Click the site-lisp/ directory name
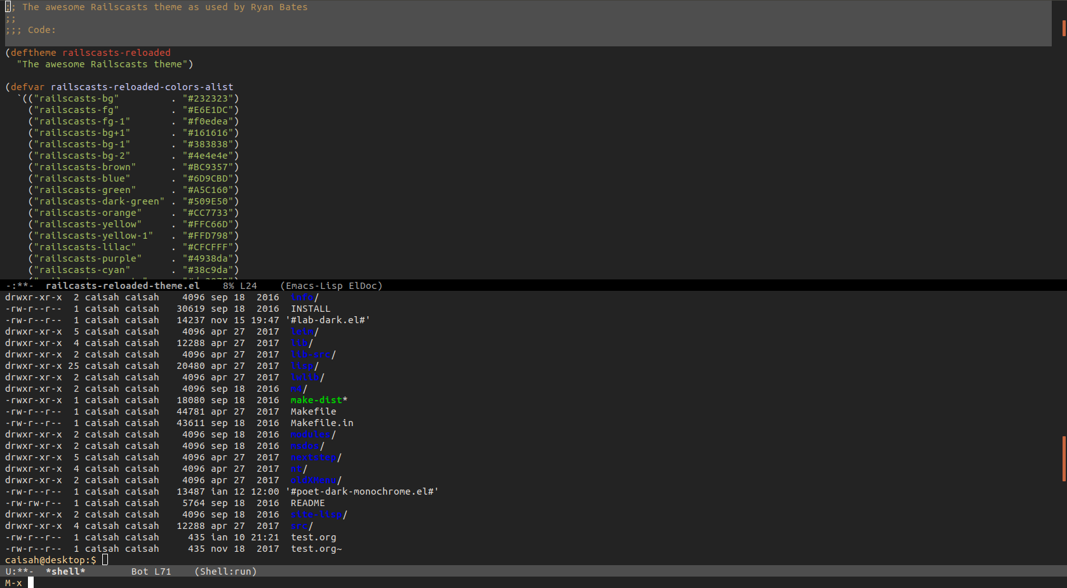 (x=319, y=514)
